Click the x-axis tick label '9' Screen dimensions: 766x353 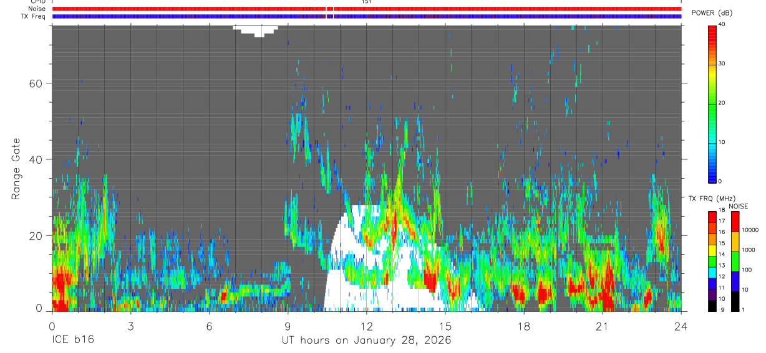pyautogui.click(x=288, y=326)
